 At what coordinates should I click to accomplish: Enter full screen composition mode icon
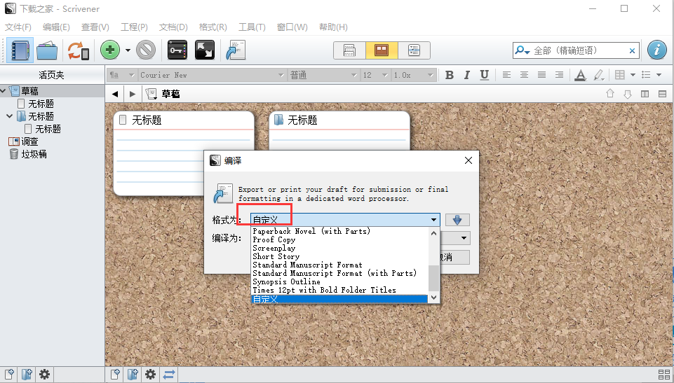coord(204,50)
